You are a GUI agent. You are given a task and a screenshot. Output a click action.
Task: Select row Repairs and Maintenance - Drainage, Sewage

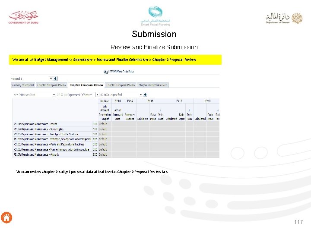(52, 139)
